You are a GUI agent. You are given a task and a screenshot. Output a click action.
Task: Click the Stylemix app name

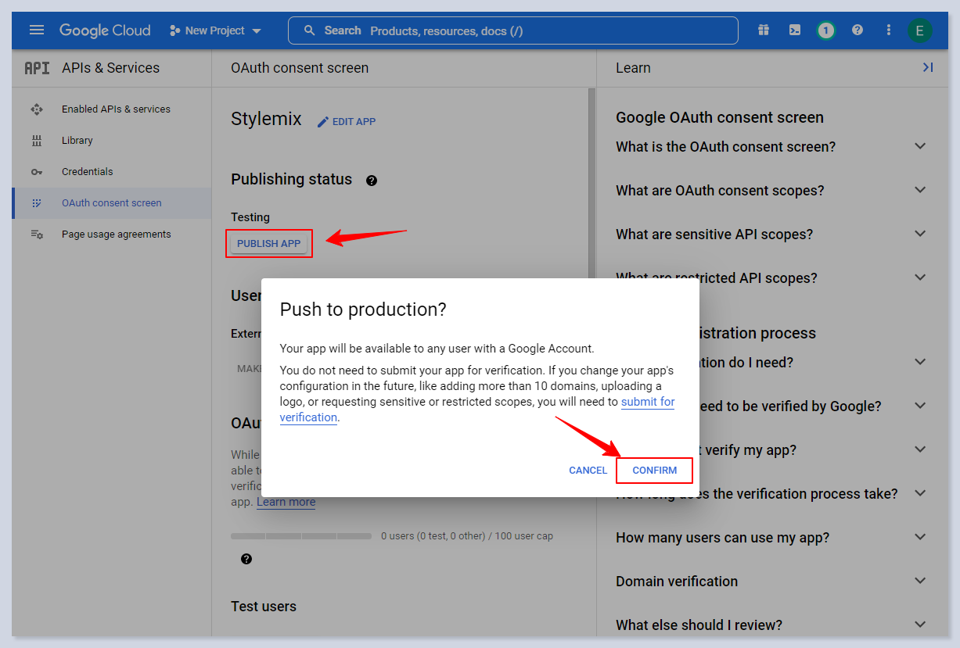coord(266,120)
